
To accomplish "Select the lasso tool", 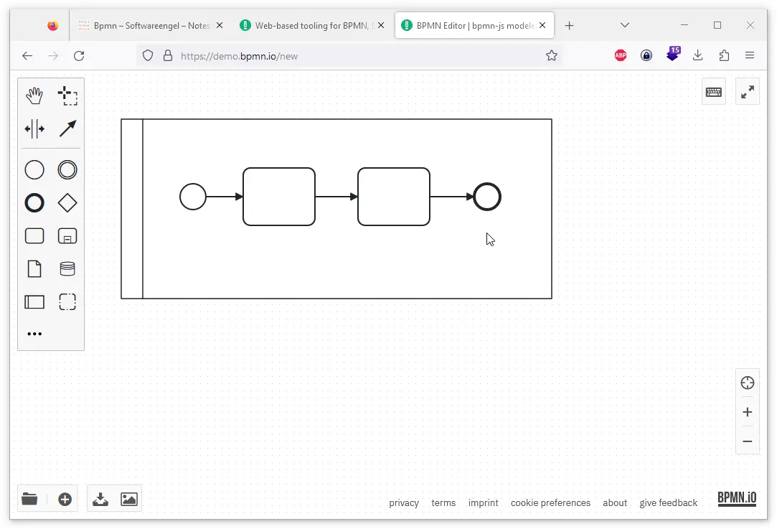I will (67, 95).
